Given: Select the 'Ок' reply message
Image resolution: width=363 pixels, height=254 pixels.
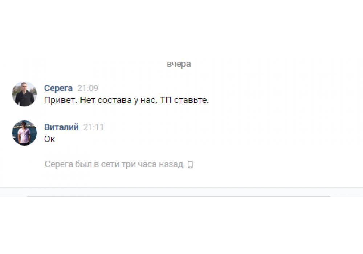Looking at the screenshot, I should pyautogui.click(x=49, y=139).
